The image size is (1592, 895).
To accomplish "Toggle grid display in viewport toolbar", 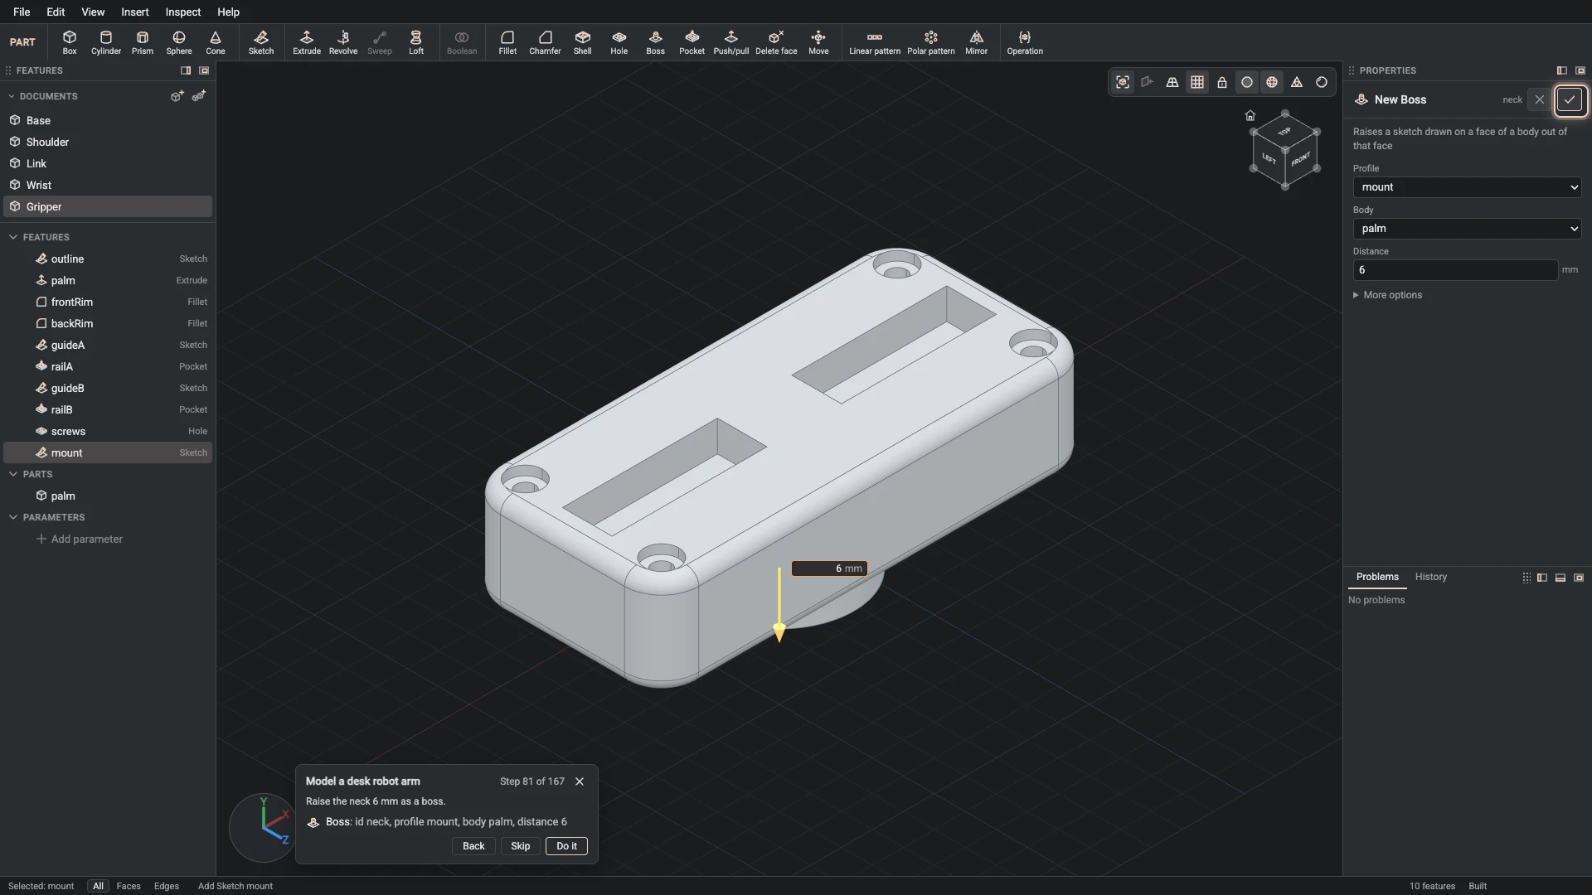I will (1197, 82).
